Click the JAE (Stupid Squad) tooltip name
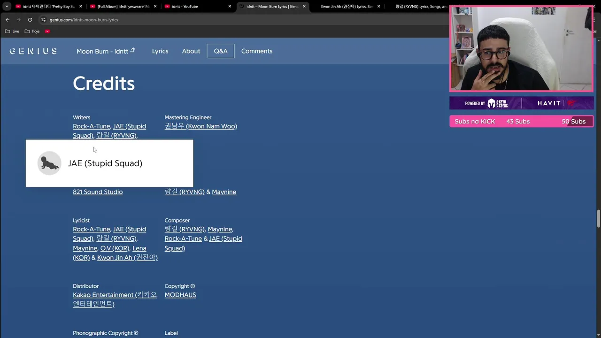This screenshot has height=338, width=601. coord(105,163)
